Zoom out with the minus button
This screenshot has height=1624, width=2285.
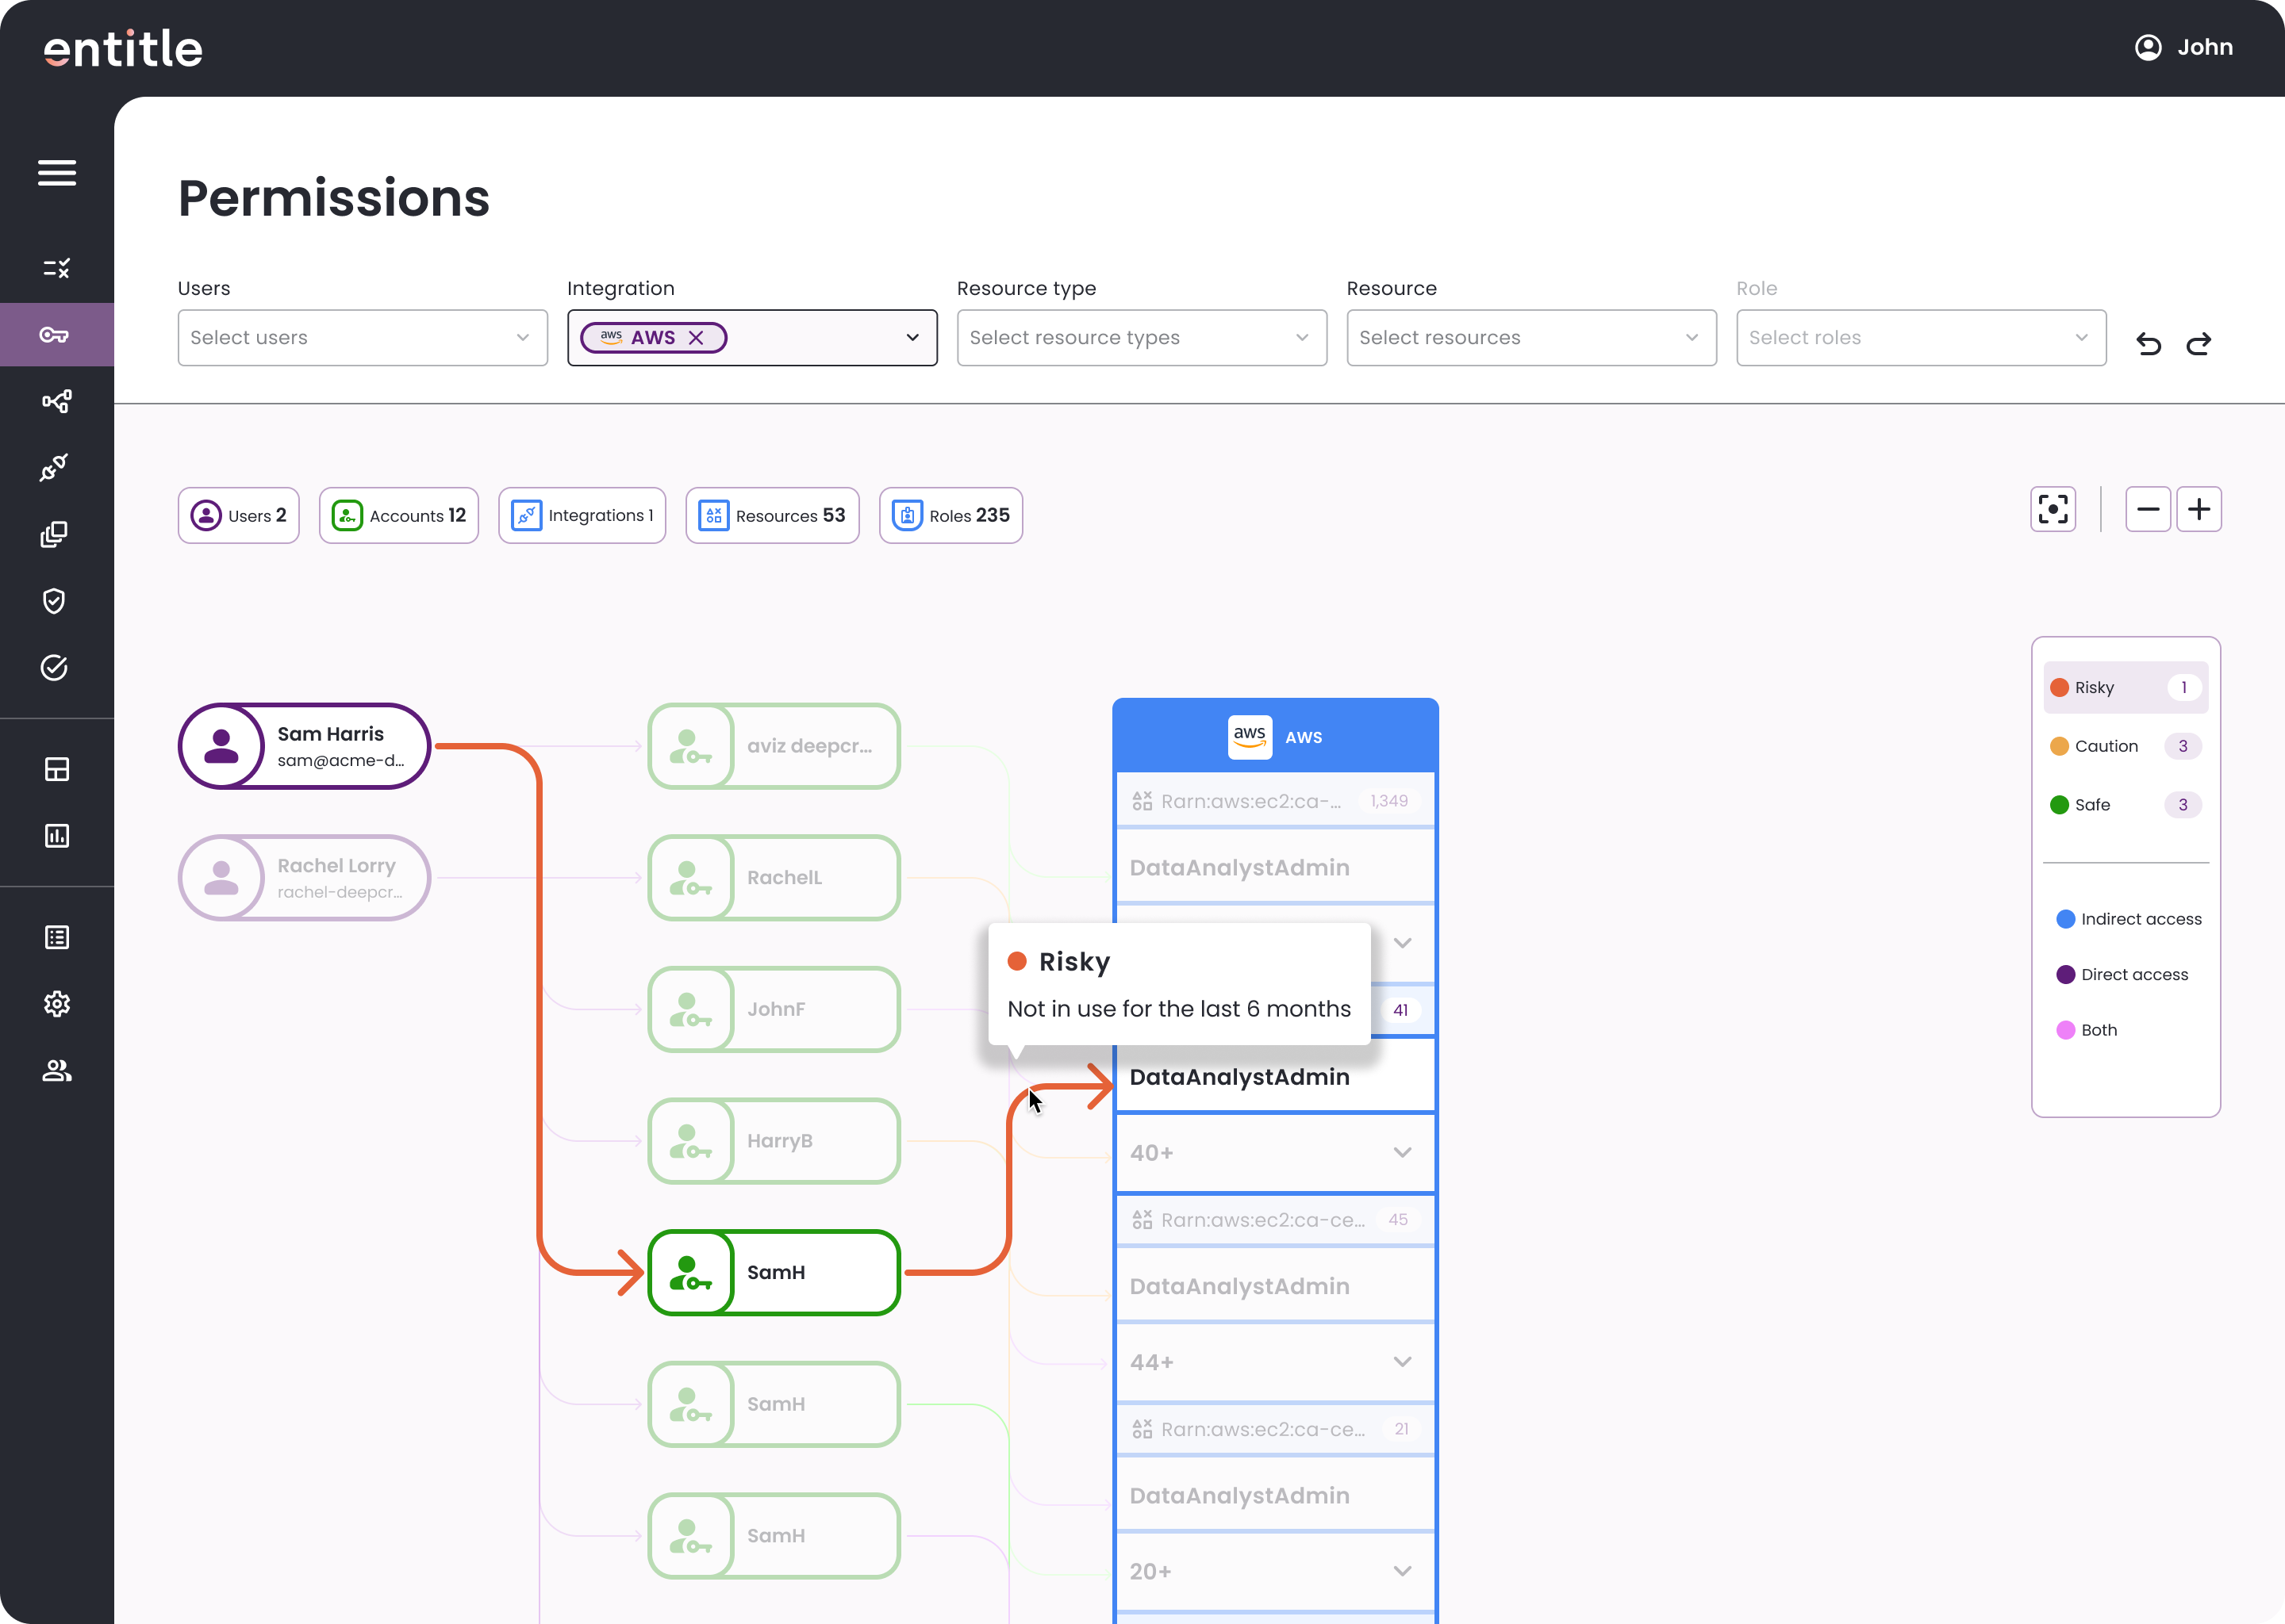(2147, 510)
